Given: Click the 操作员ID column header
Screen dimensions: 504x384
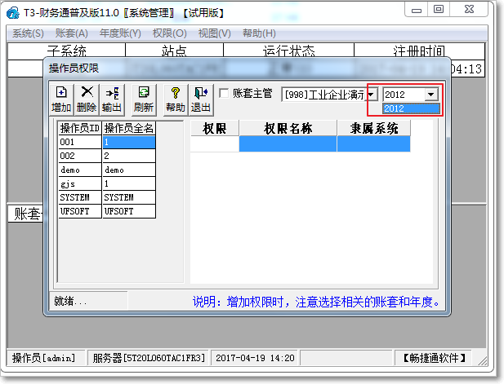Looking at the screenshot, I should point(79,128).
